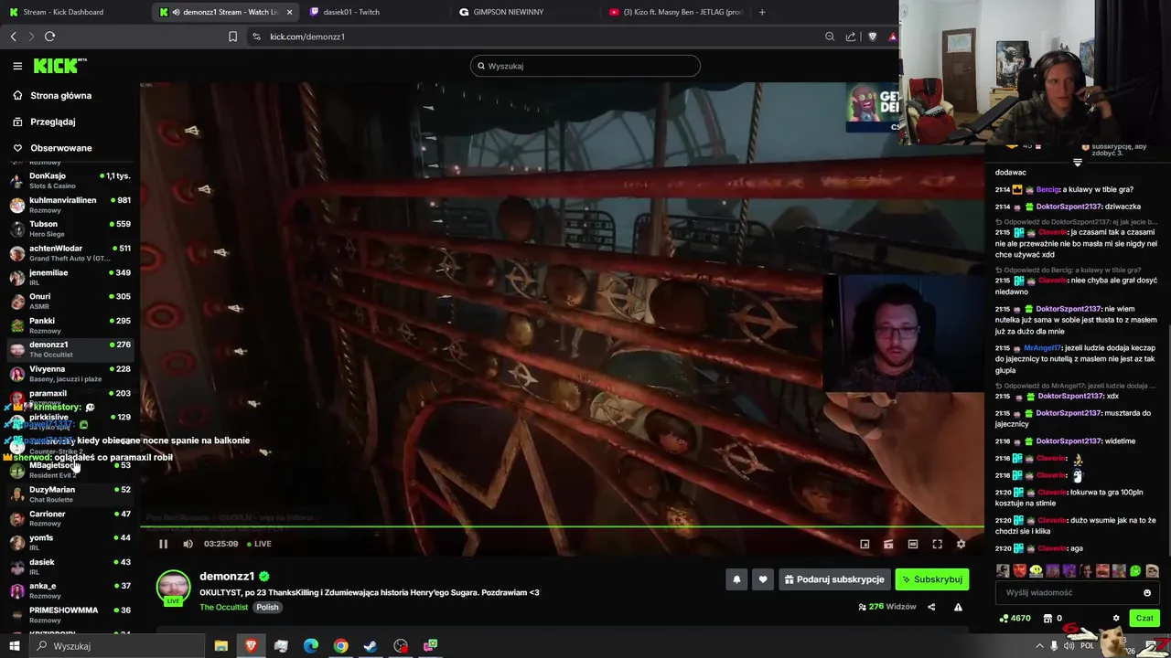
Task: Open chat settings gear
Action: [1116, 619]
